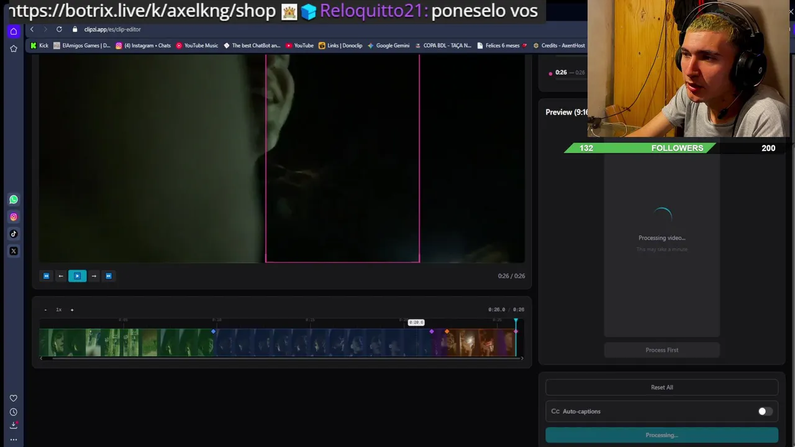795x447 pixels.
Task: Reload the page
Action: click(x=59, y=29)
